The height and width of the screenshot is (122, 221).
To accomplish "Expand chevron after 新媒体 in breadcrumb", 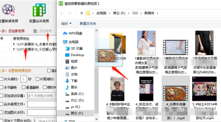I will click(158, 13).
